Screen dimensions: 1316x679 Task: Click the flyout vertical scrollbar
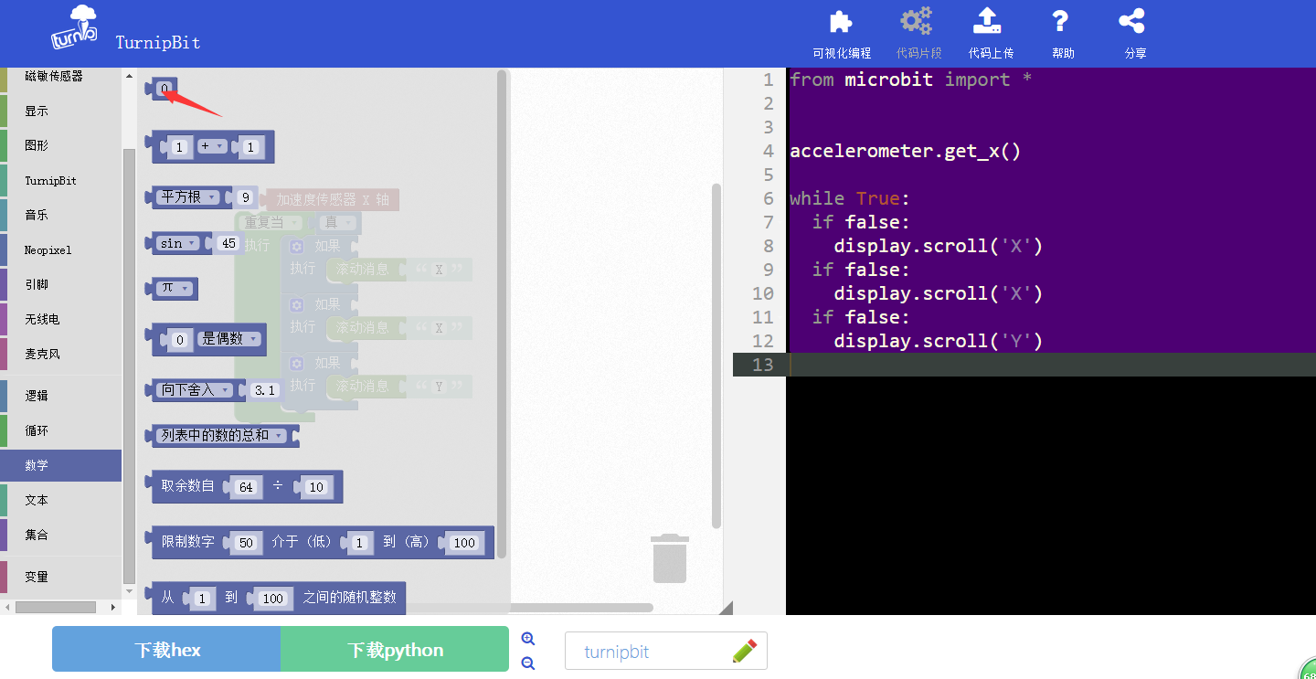click(502, 314)
